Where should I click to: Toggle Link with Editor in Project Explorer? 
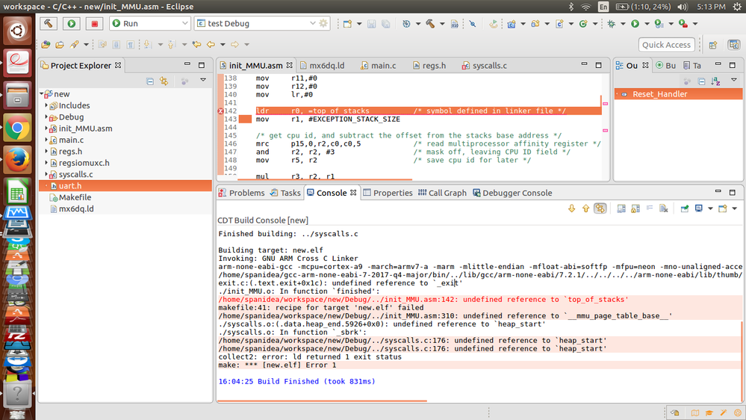pyautogui.click(x=164, y=81)
